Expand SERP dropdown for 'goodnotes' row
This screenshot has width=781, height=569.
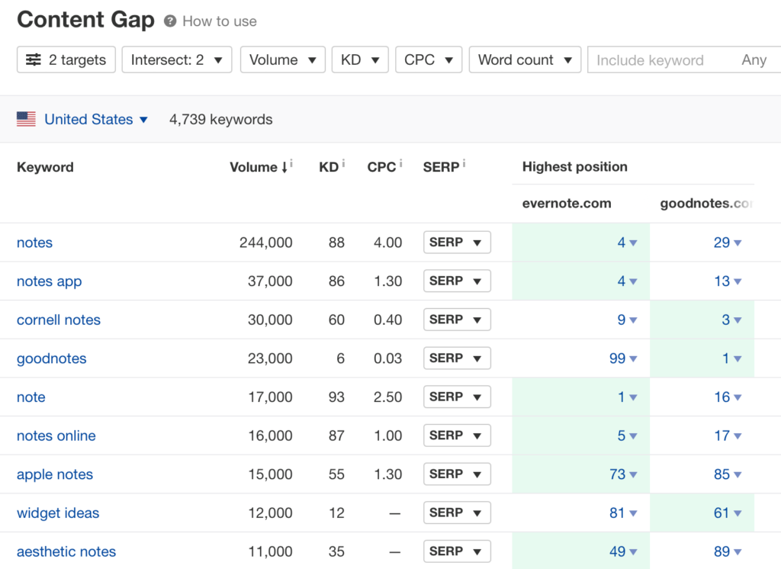pos(458,358)
